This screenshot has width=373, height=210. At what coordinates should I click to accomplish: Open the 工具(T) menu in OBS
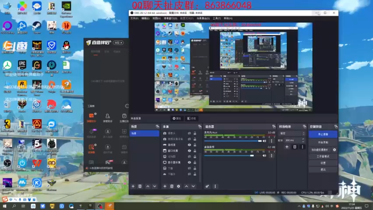coord(216,18)
